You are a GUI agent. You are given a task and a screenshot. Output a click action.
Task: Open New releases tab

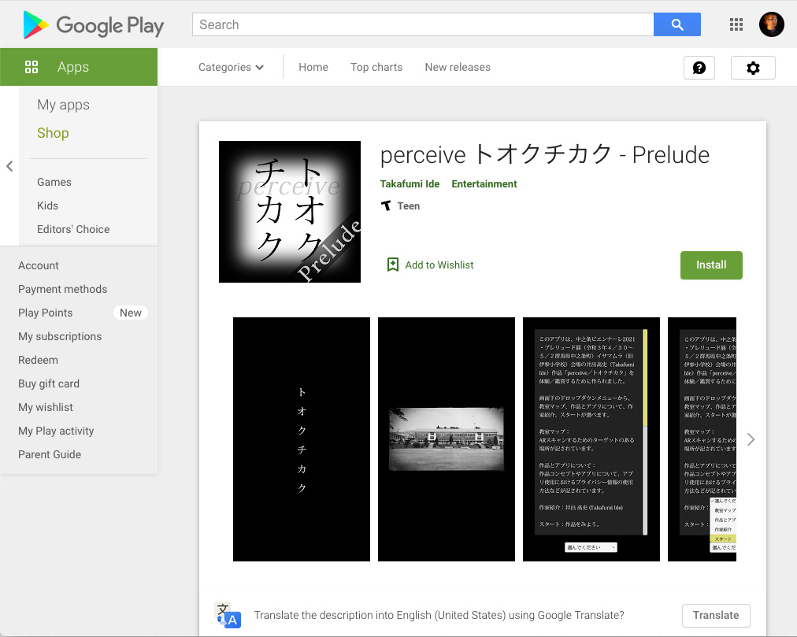[458, 68]
